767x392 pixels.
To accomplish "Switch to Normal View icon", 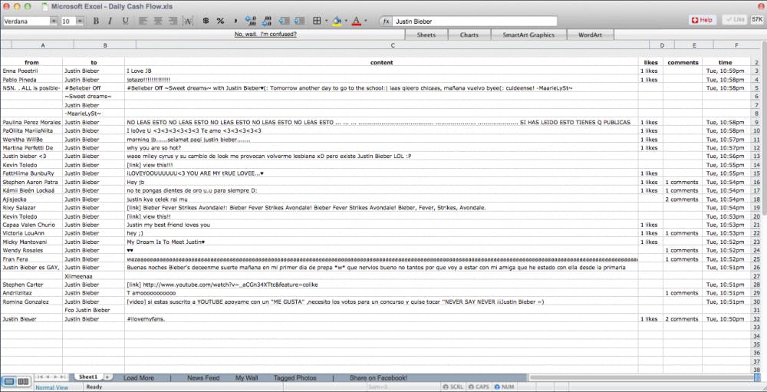I will tap(9, 380).
